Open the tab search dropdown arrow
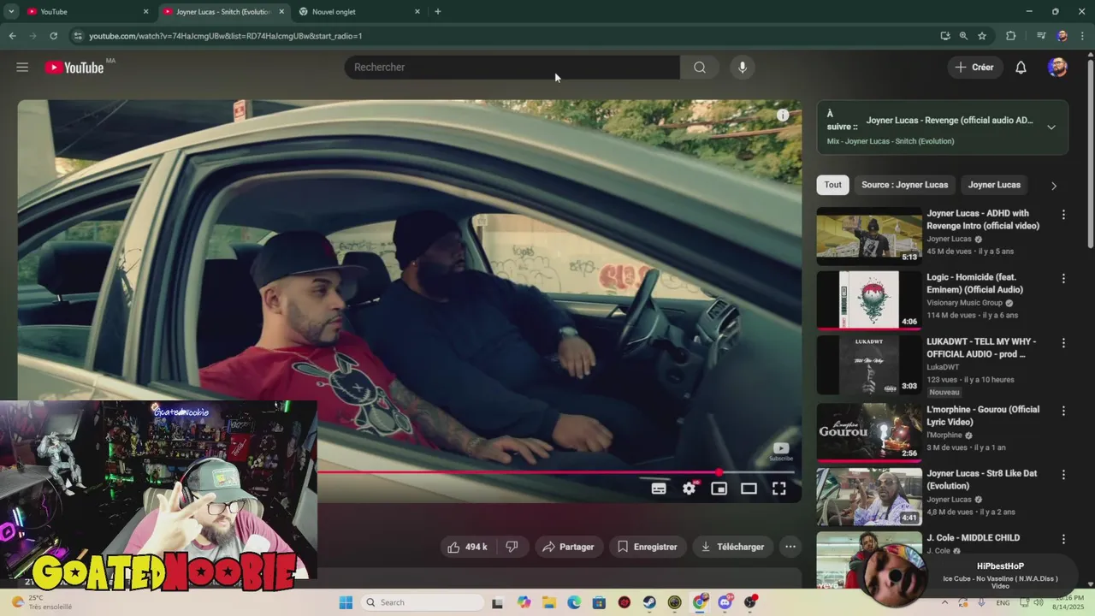This screenshot has width=1095, height=616. point(11,11)
